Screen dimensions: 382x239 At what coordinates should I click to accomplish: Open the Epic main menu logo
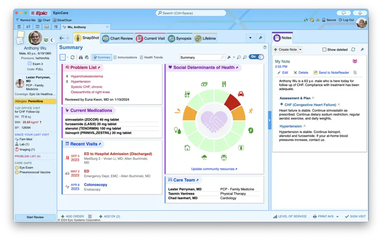click(39, 13)
